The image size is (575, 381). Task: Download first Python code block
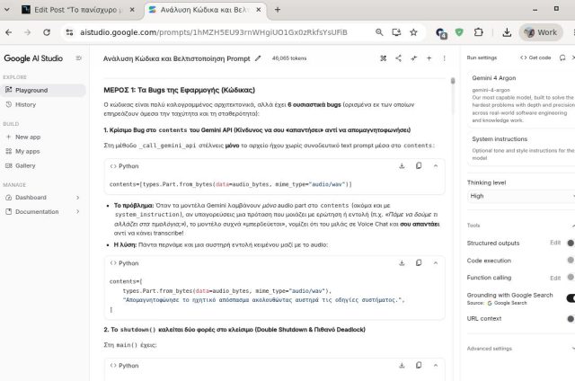pos(402,166)
